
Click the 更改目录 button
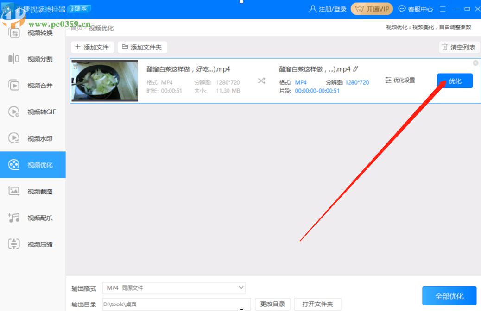272,304
